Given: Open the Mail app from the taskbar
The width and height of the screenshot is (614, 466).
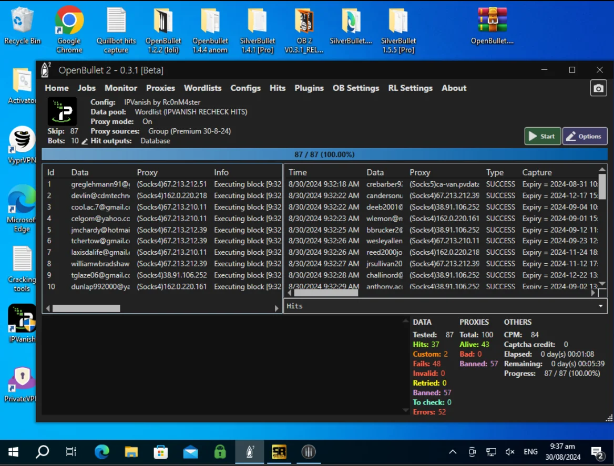Looking at the screenshot, I should [x=190, y=452].
